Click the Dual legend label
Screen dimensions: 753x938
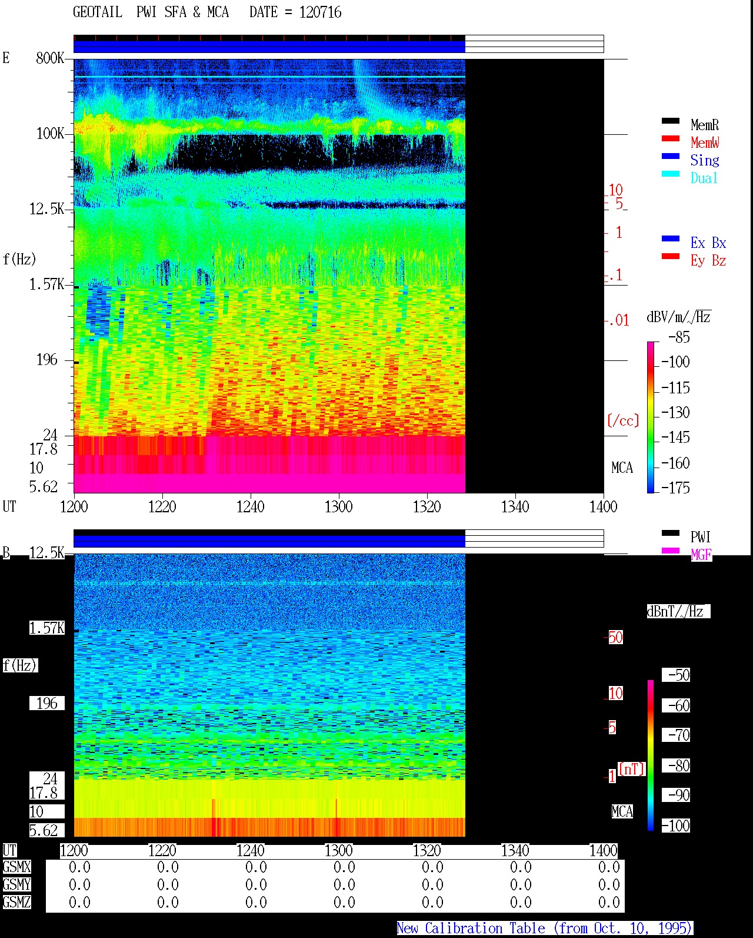(x=704, y=178)
